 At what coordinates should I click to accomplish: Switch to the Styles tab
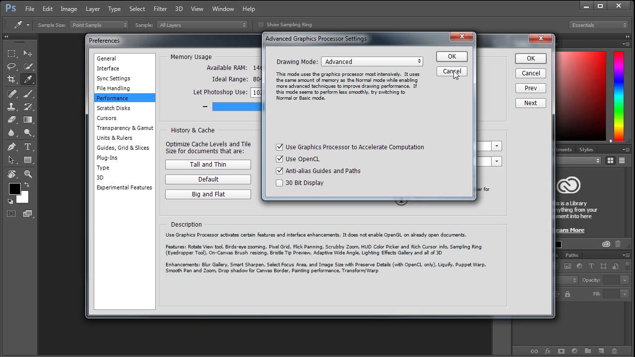pos(586,149)
